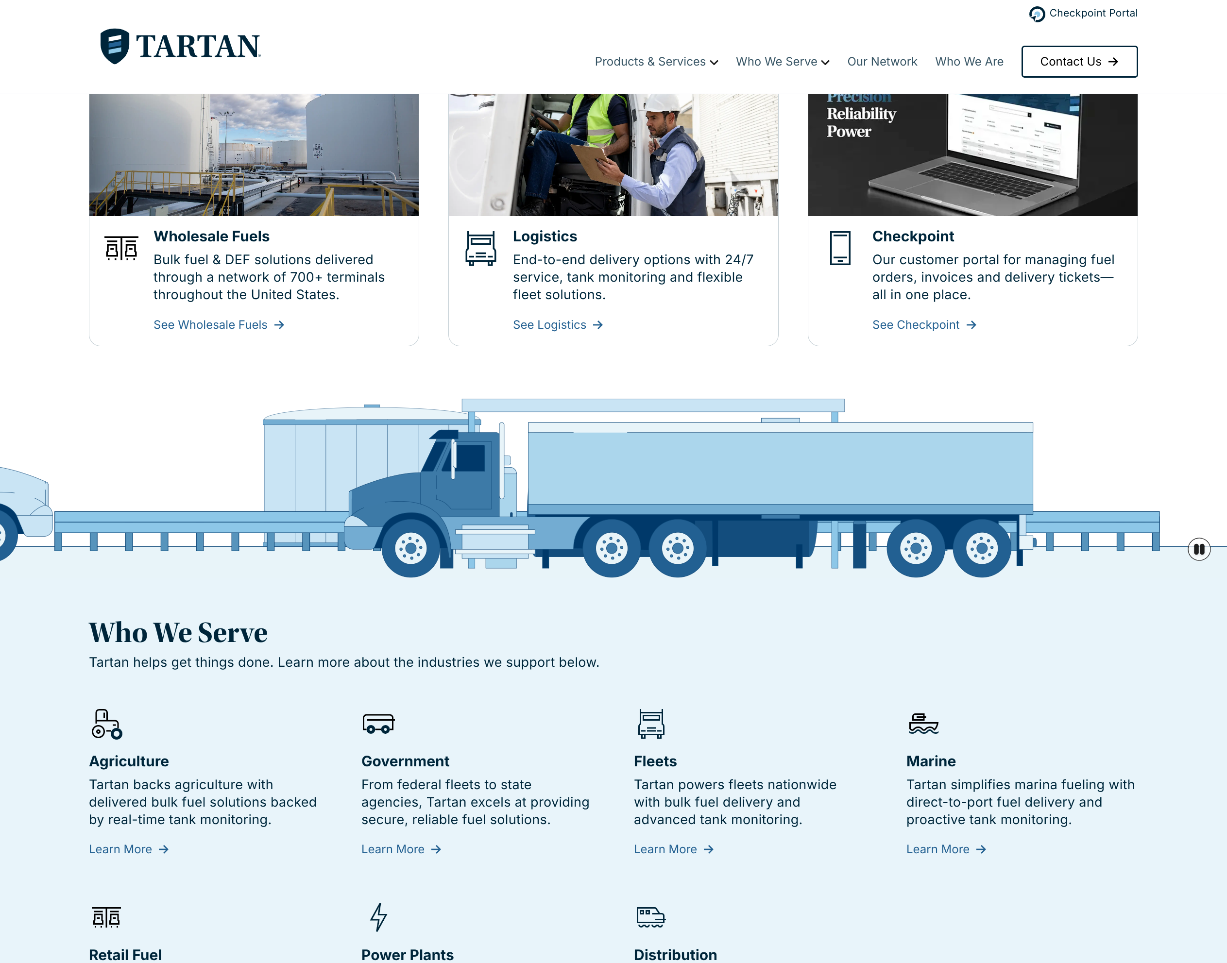The width and height of the screenshot is (1227, 963).
Task: Click the Distribution delivery truck icon
Action: (651, 917)
